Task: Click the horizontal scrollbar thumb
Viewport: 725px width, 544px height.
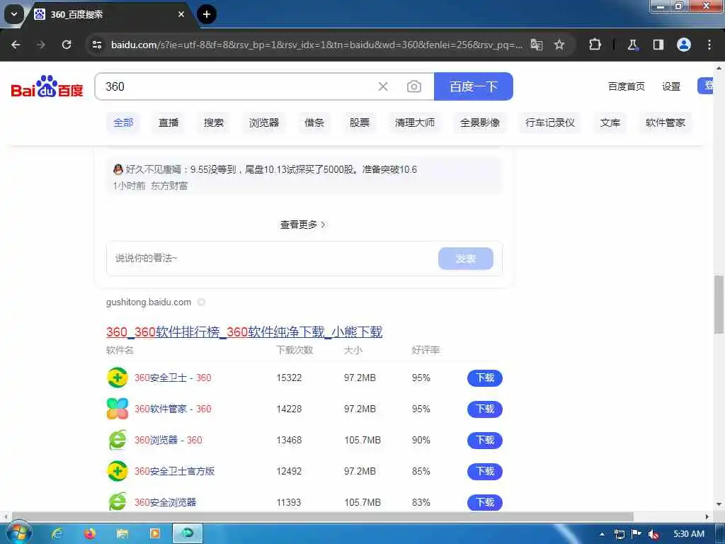Action: click(x=323, y=516)
